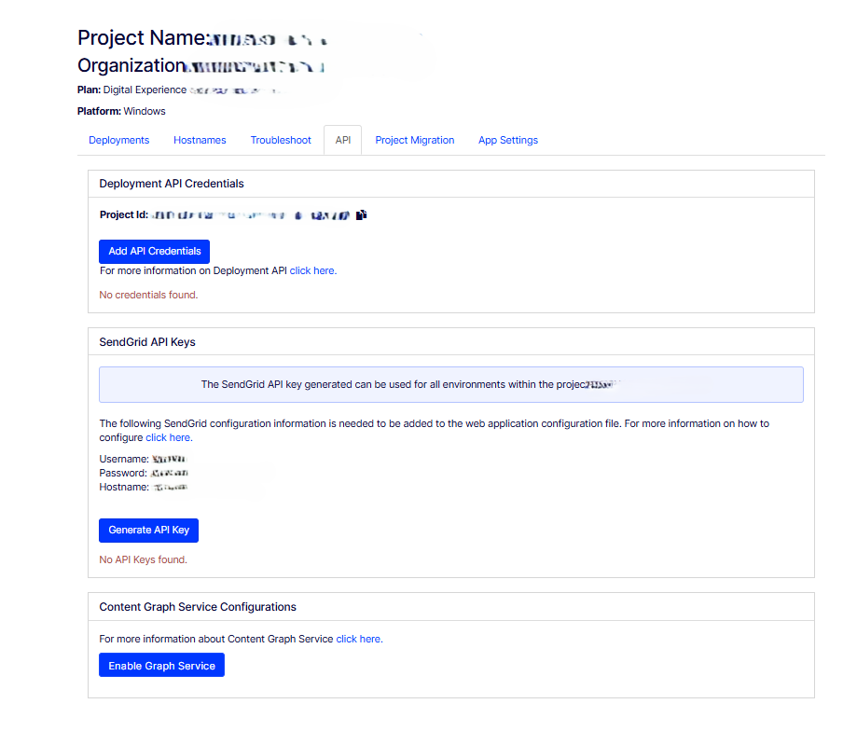Go to the Troubleshoot tab
This screenshot has width=857, height=745.
click(281, 140)
